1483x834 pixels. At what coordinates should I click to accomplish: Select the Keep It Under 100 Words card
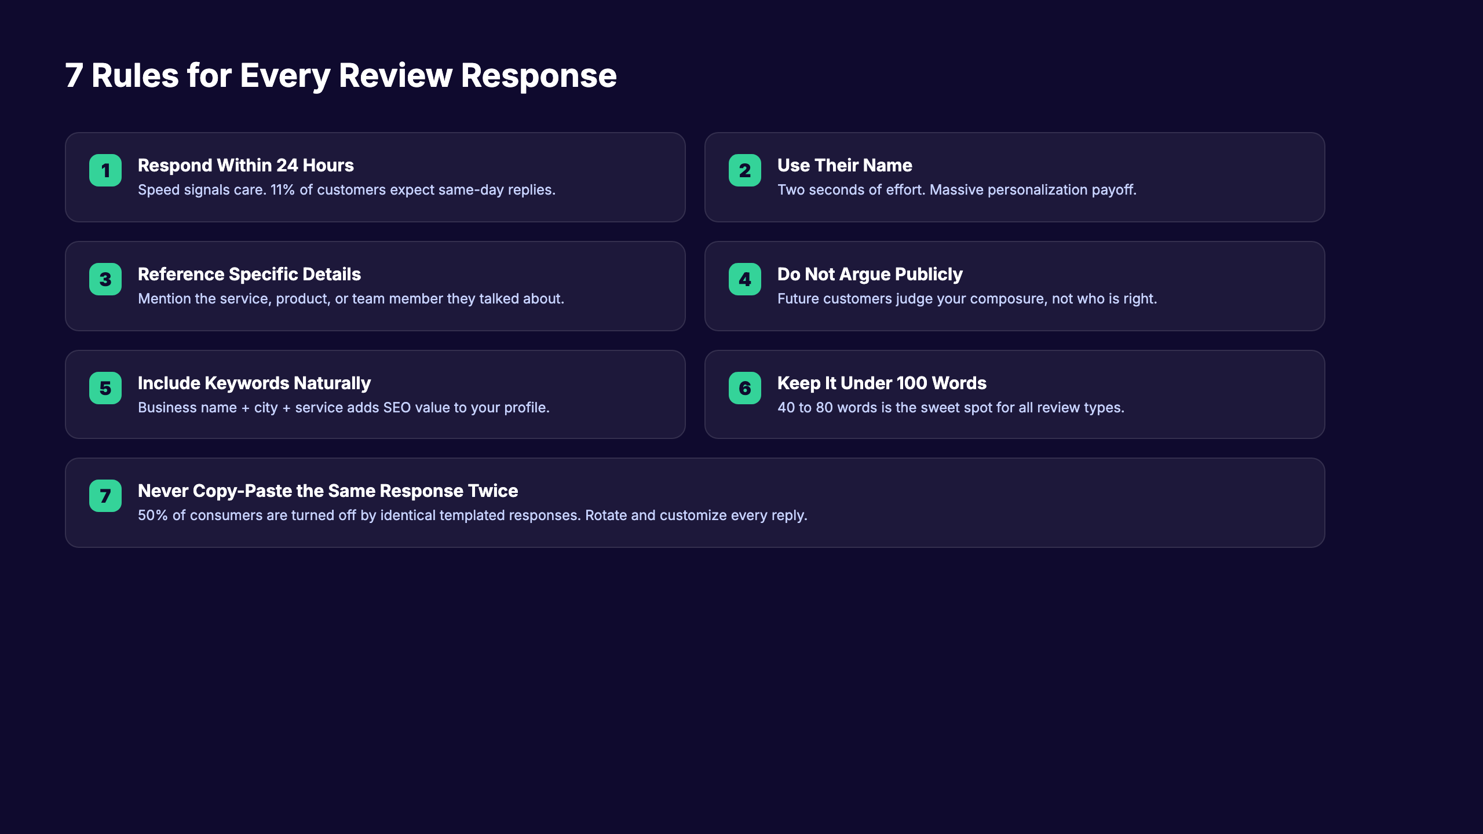tap(1015, 394)
